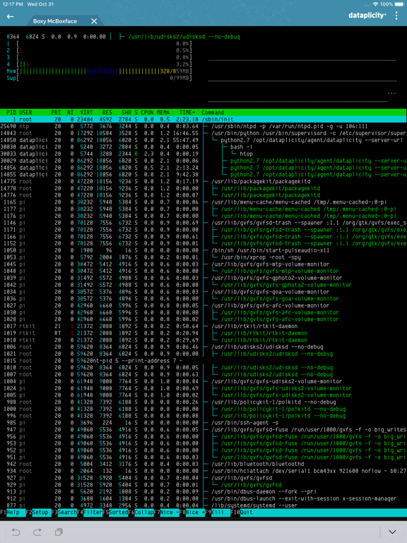Sort by the CPU% column header

(x=147, y=112)
